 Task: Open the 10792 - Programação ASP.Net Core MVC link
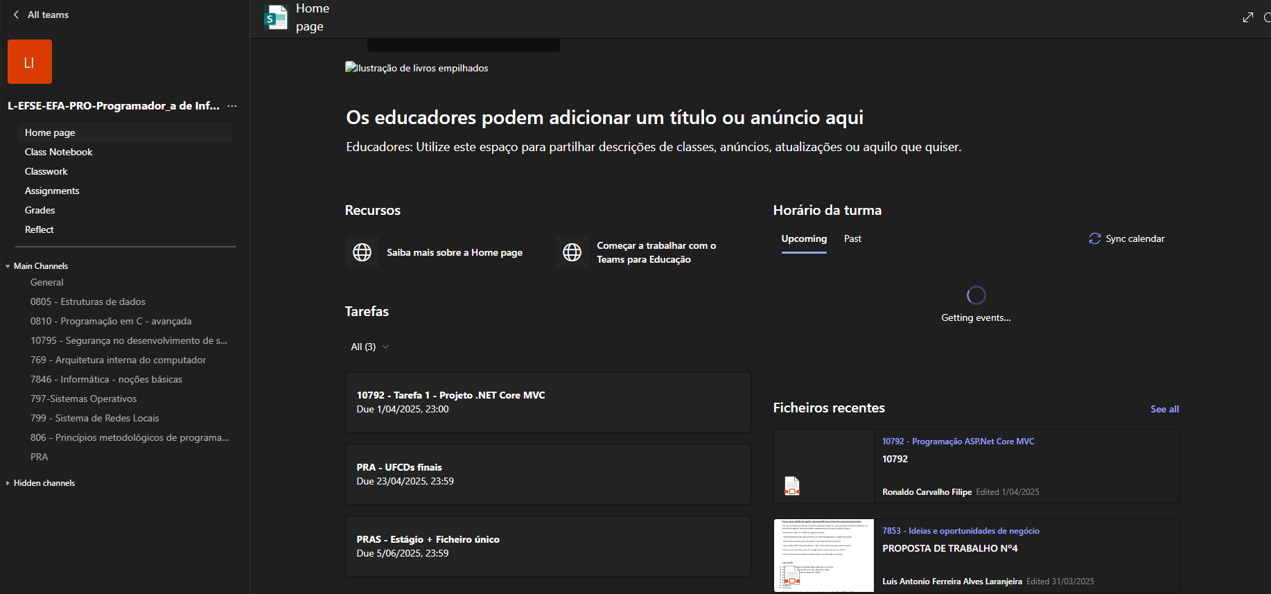958,442
